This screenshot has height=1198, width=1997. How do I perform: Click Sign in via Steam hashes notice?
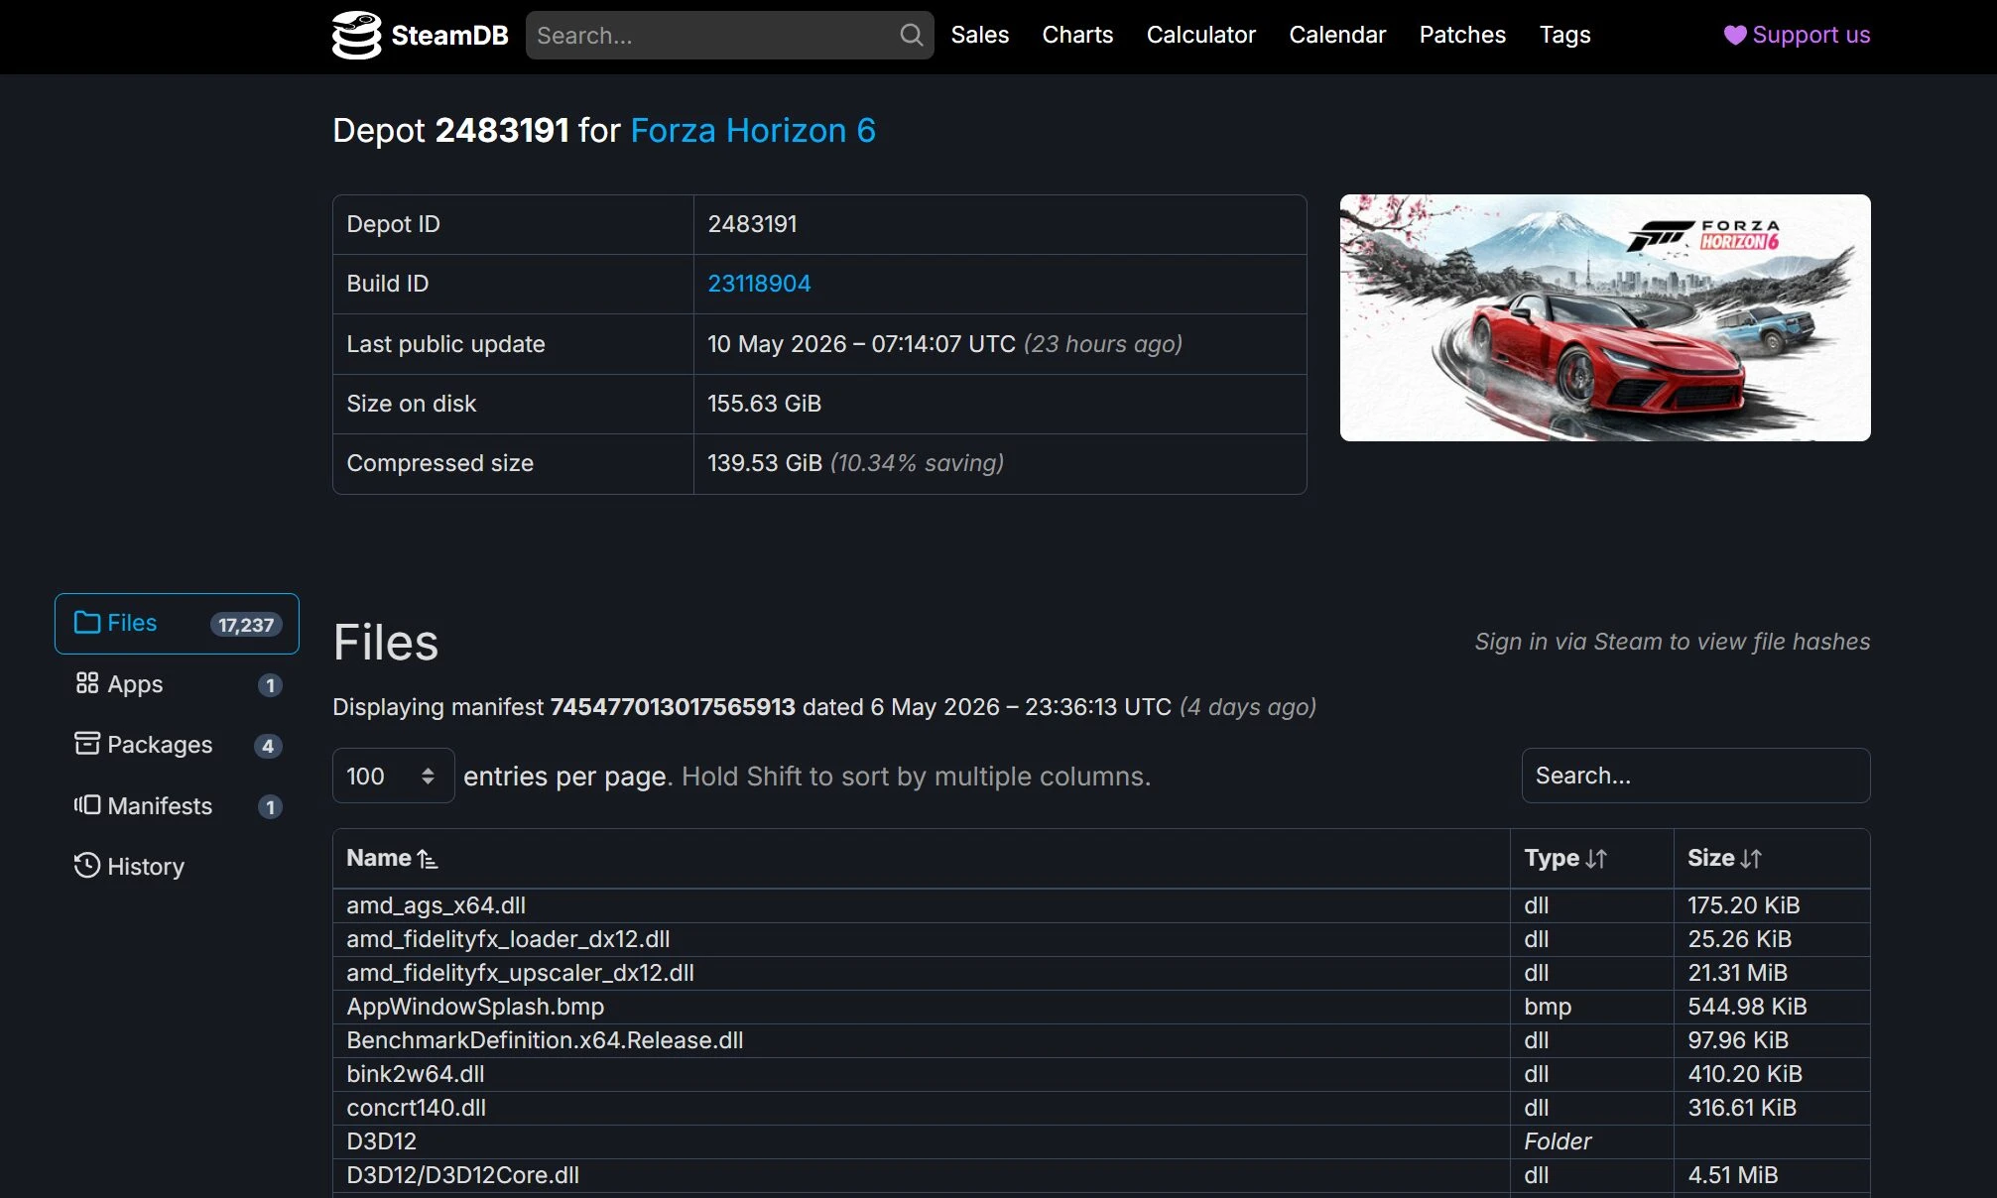1672,642
